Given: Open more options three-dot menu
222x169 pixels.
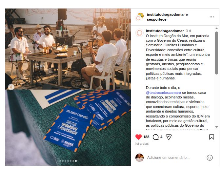Looking at the screenshot, I should [x=212, y=17].
